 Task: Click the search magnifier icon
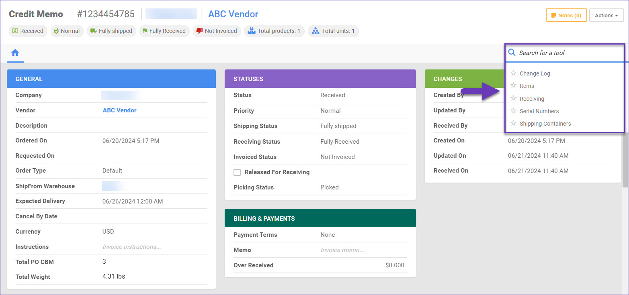click(x=512, y=53)
